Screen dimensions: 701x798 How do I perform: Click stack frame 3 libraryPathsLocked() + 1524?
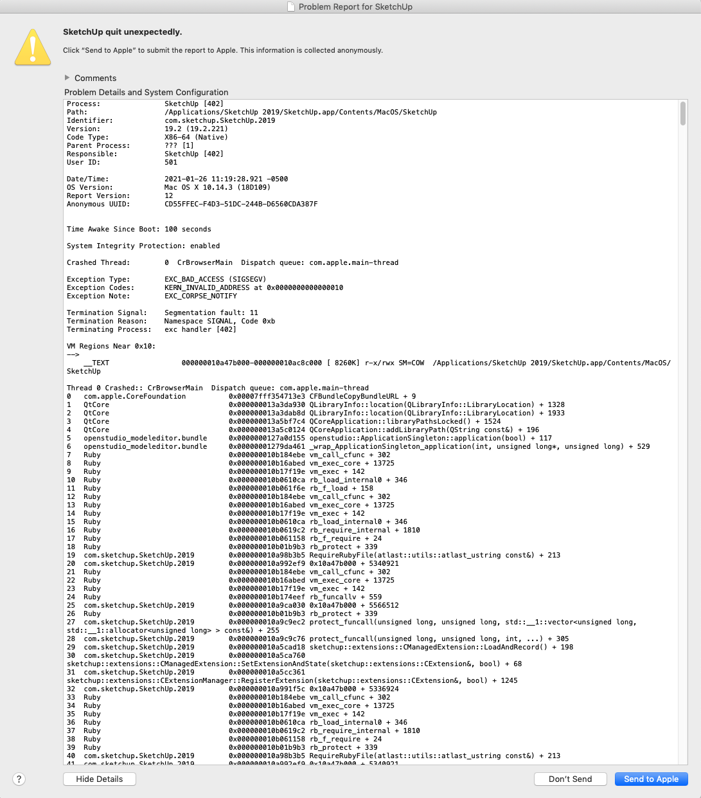(x=284, y=421)
